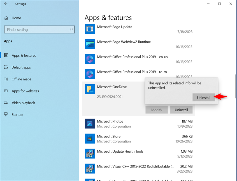Click the Microsoft OneDrive folder icon
Screen dimensions: 237x181
[90, 89]
